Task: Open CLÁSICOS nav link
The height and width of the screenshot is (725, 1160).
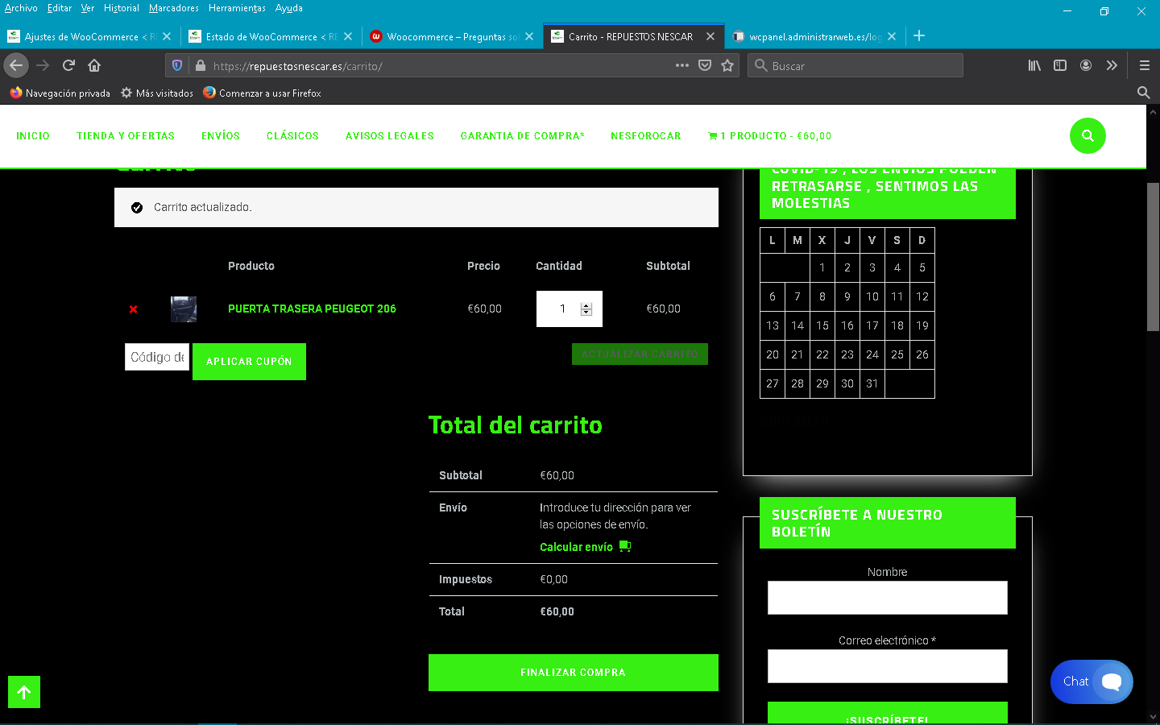Action: click(292, 136)
